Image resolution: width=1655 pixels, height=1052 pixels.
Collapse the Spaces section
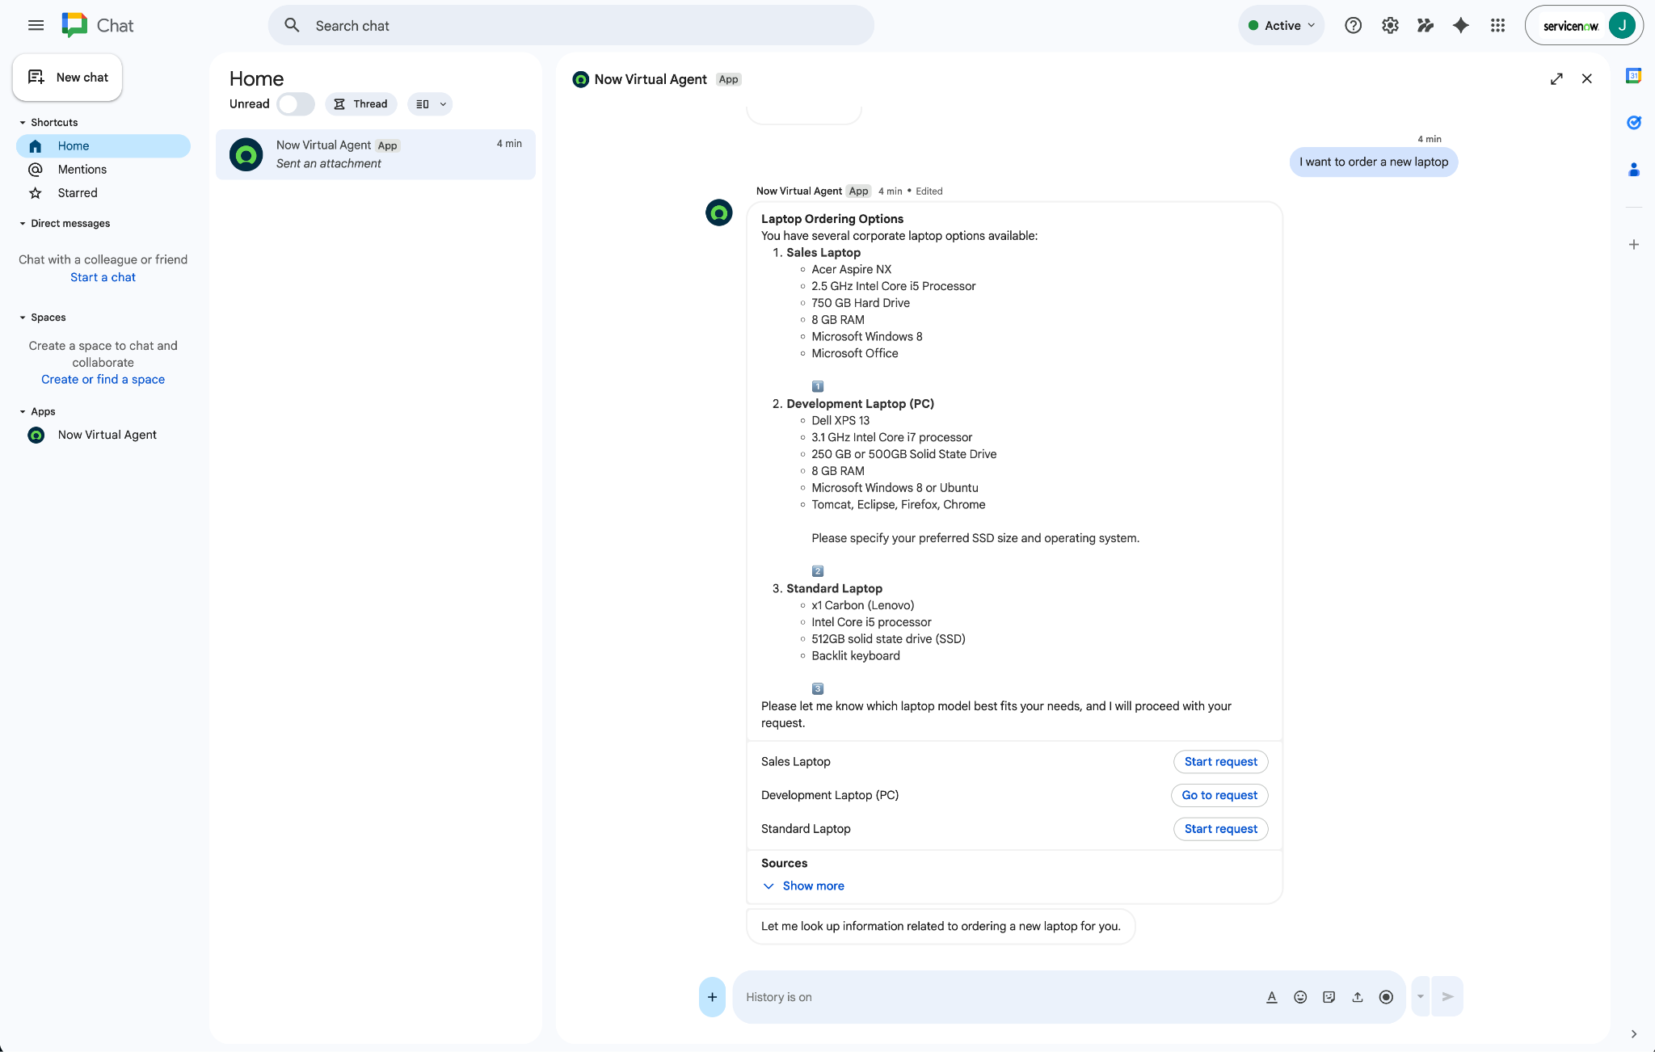point(23,317)
